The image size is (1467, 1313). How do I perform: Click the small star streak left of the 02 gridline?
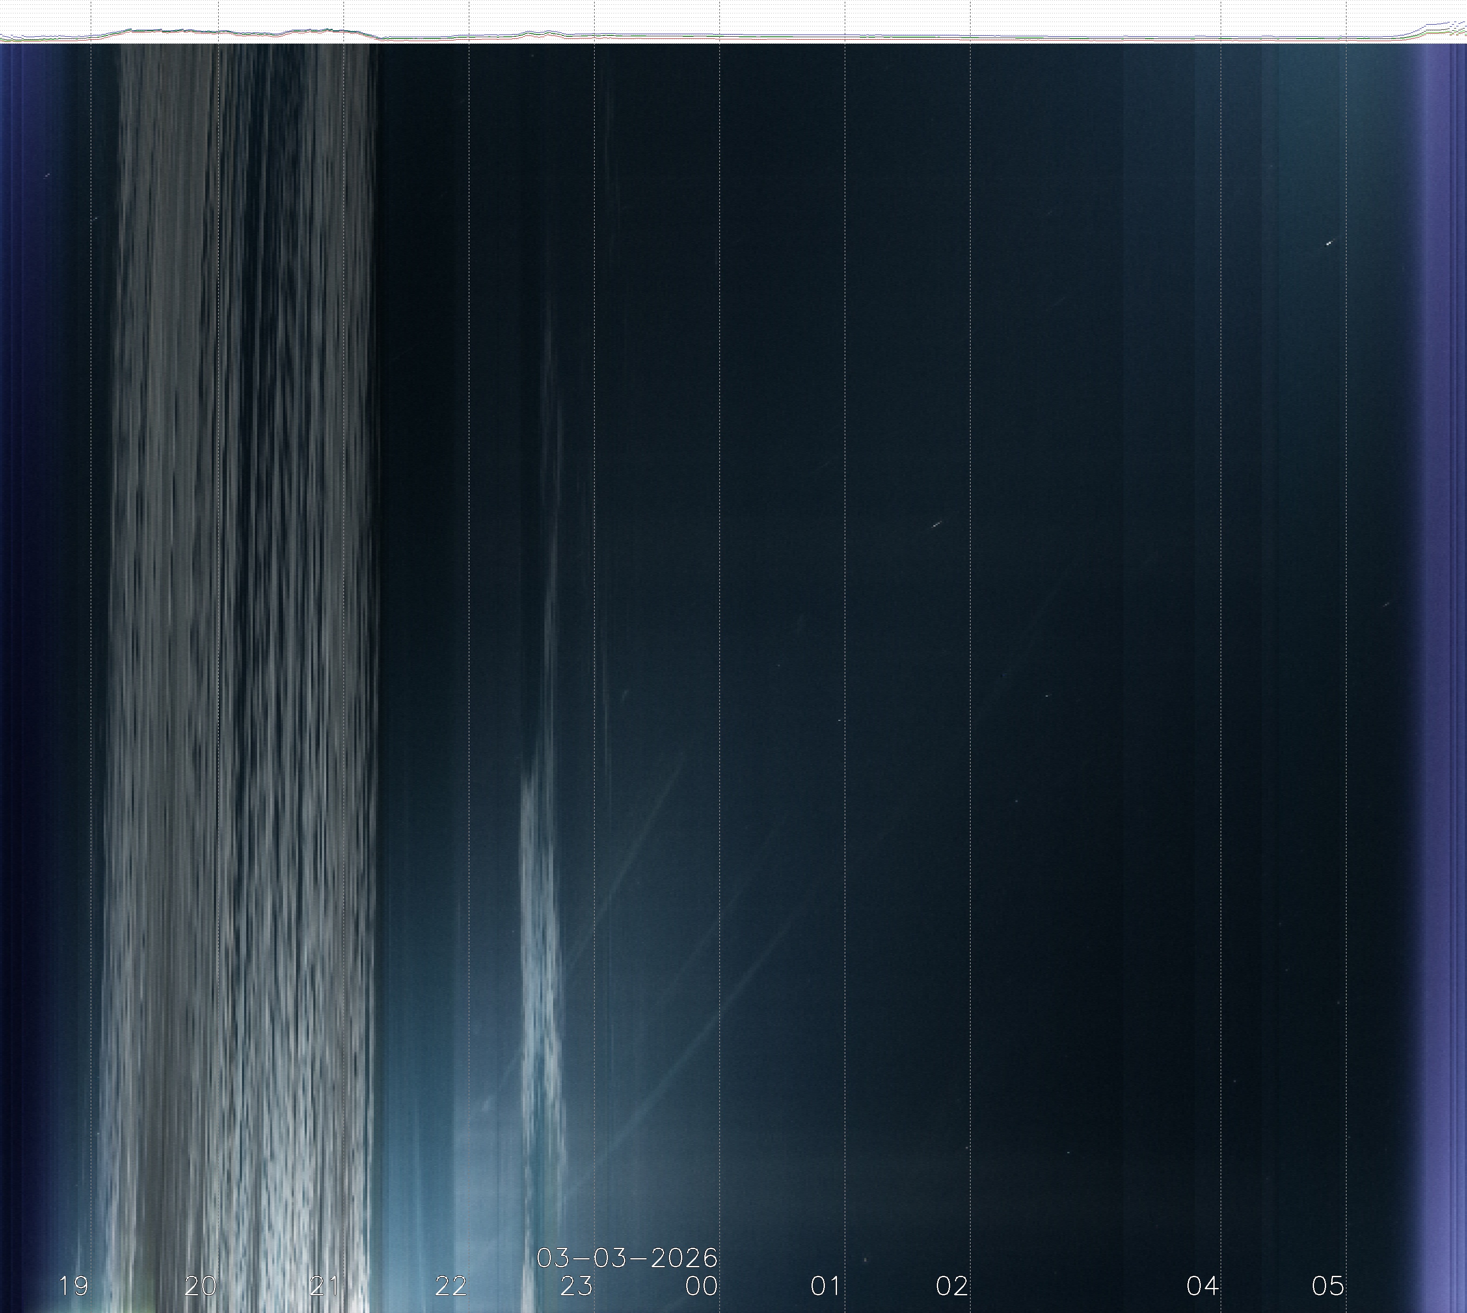pyautogui.click(x=936, y=524)
